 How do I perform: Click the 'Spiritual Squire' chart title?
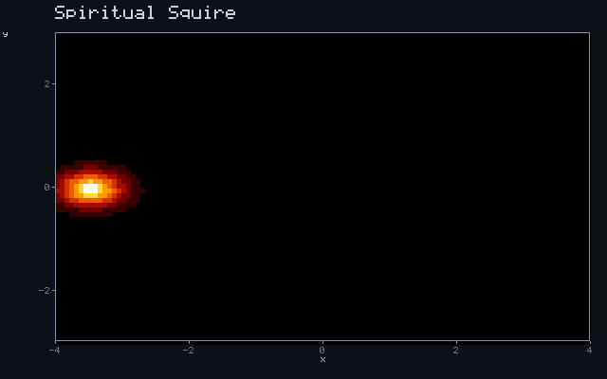(145, 12)
